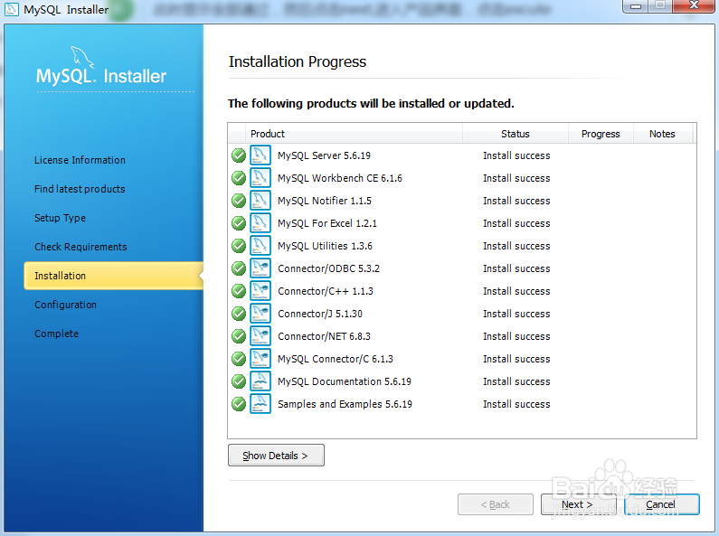Select the MySQL Utilities 1.3.6 name

tap(325, 246)
